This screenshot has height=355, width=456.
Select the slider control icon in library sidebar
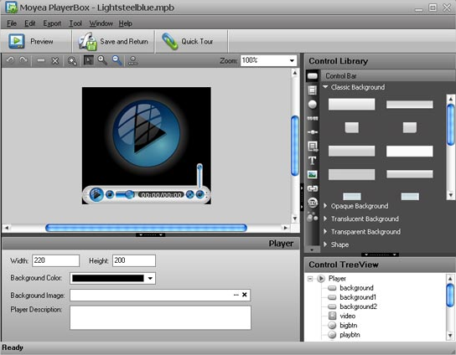point(313,132)
